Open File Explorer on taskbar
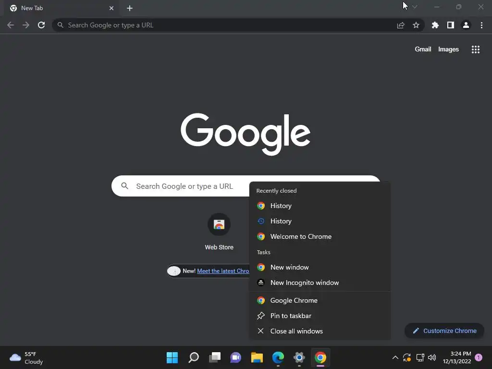 tap(257, 357)
